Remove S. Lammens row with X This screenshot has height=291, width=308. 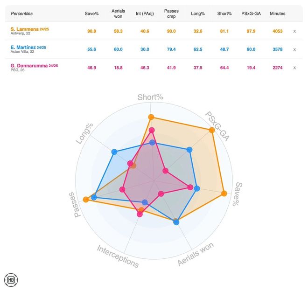[294, 31]
